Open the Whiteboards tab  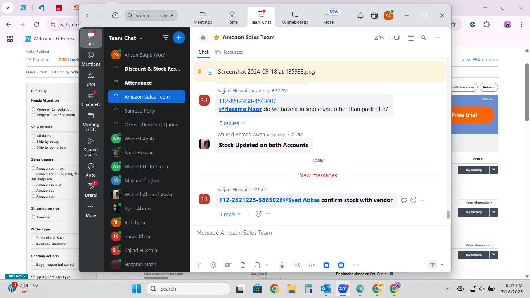pyautogui.click(x=295, y=18)
